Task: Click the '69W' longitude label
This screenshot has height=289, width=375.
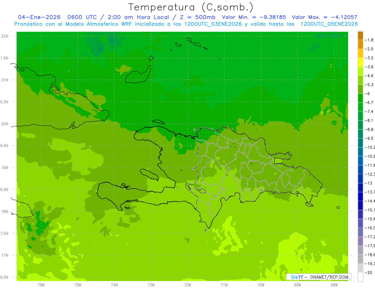Action: [x=297, y=285]
